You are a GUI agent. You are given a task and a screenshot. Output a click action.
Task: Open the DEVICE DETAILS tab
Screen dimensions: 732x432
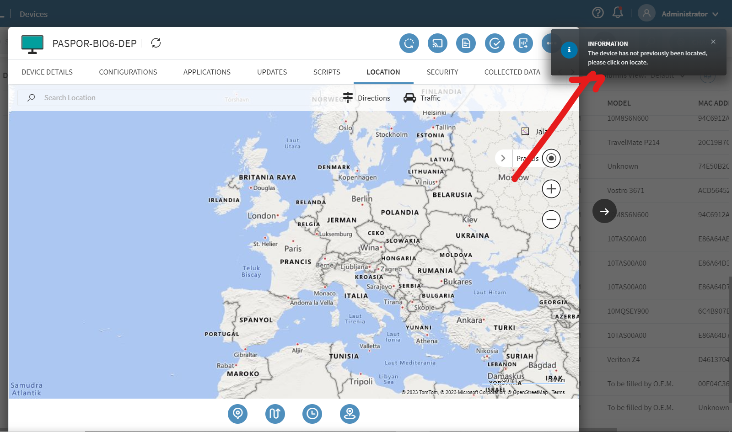(x=47, y=72)
